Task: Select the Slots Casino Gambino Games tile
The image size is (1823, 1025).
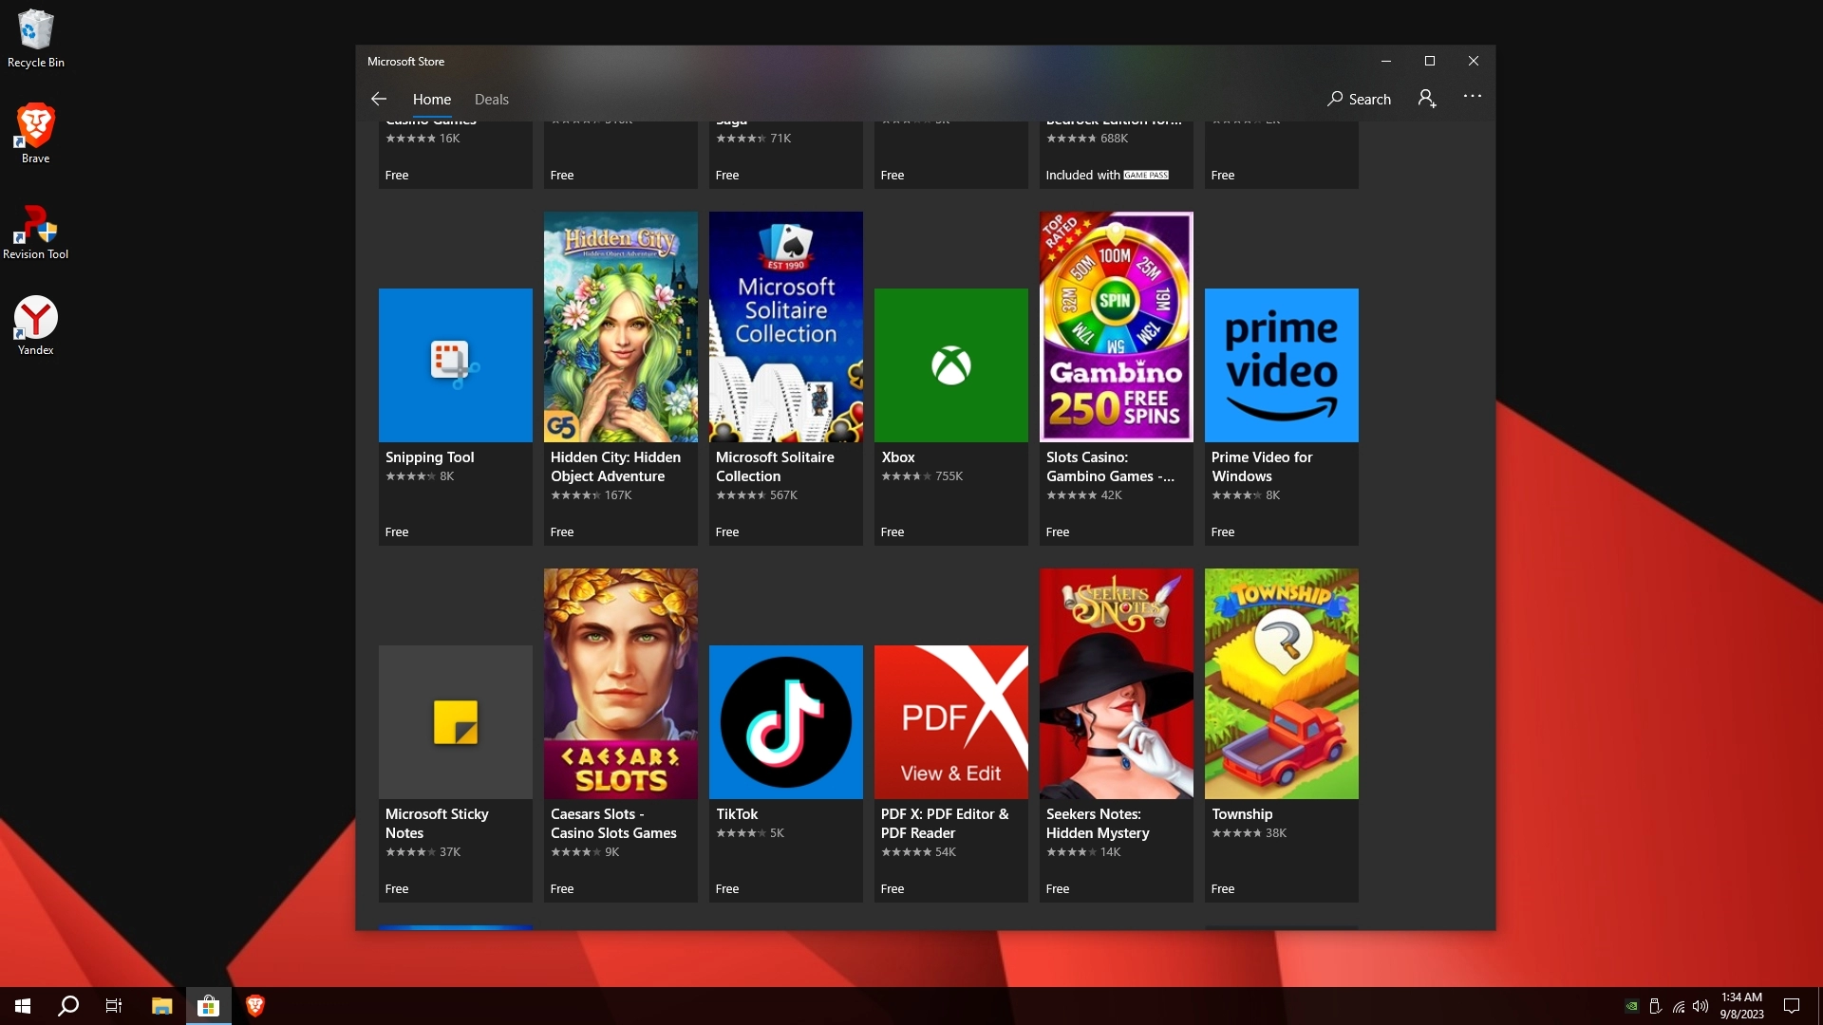Action: pos(1116,326)
